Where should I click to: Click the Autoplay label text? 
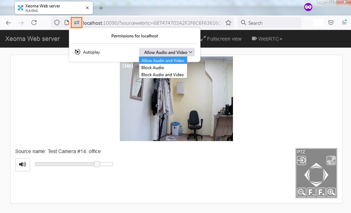pos(92,52)
